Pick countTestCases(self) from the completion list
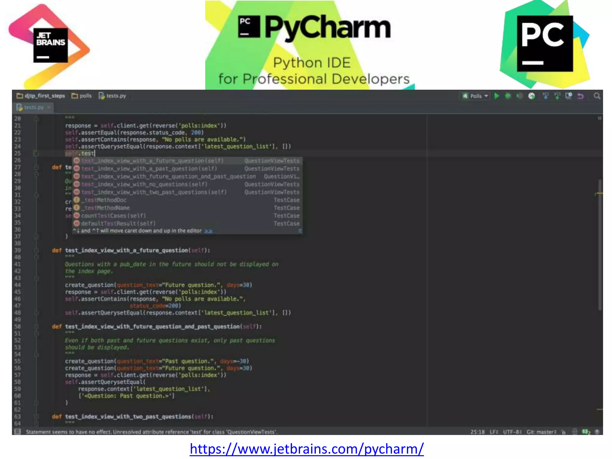 [x=188, y=215]
